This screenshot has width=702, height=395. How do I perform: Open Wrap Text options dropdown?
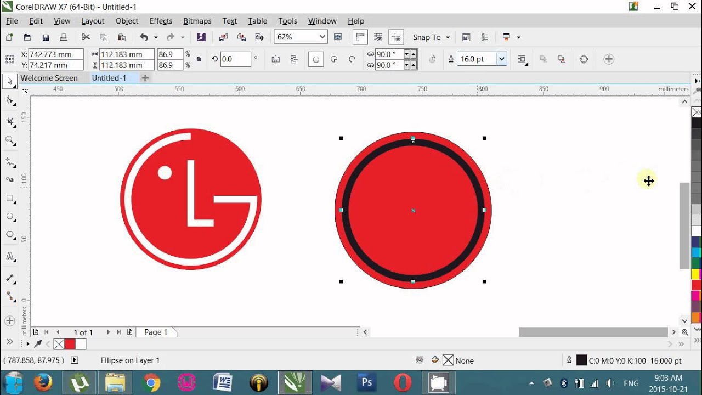tap(522, 59)
